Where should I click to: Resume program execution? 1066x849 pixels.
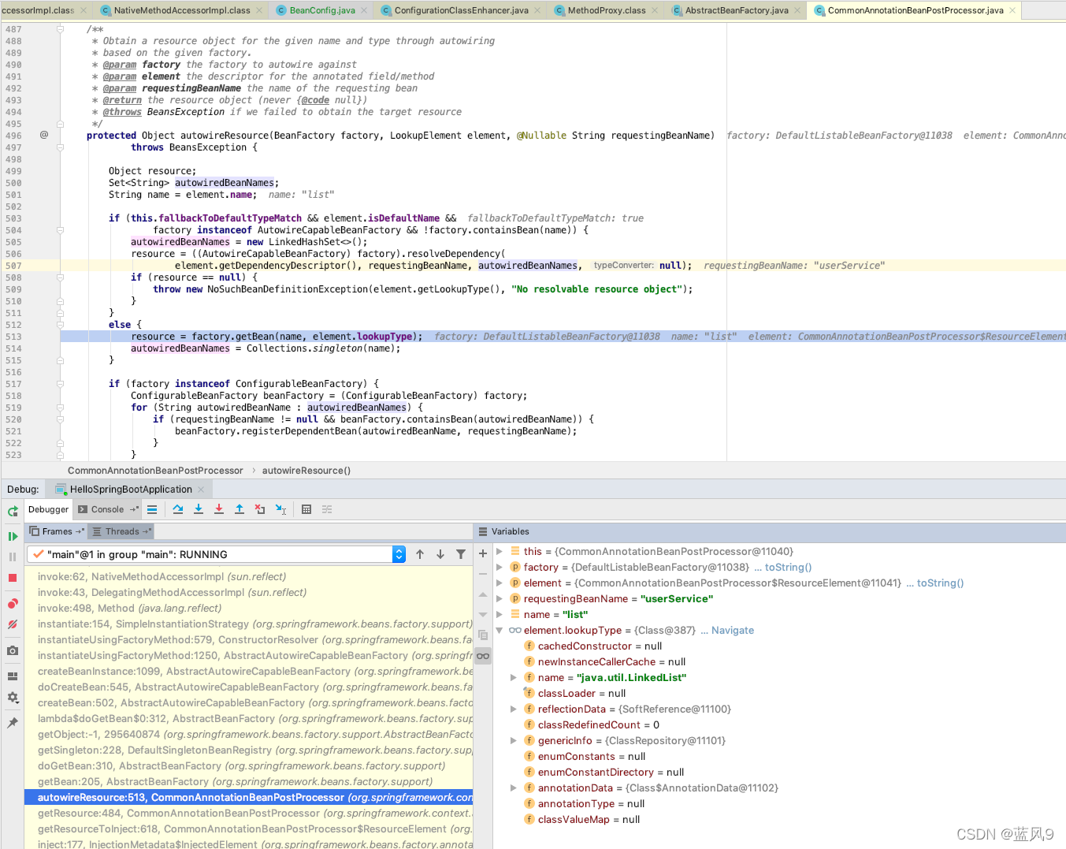click(13, 536)
